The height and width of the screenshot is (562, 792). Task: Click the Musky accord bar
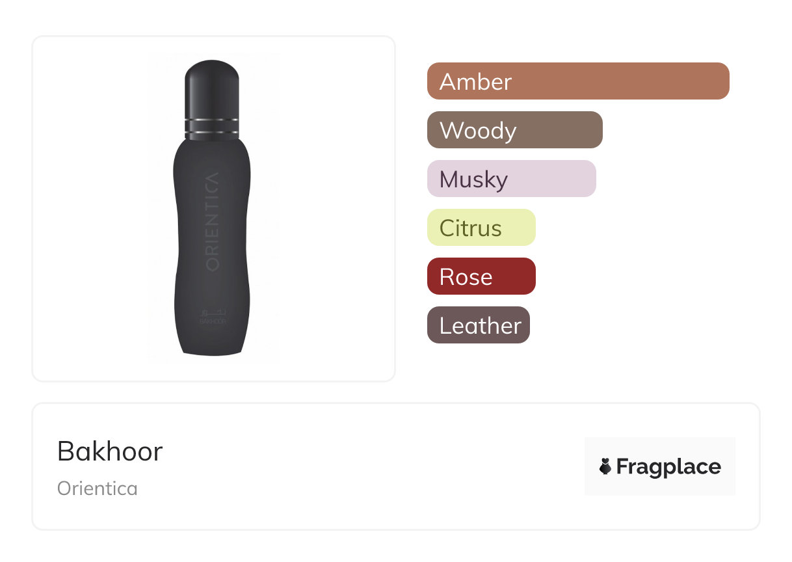[511, 179]
